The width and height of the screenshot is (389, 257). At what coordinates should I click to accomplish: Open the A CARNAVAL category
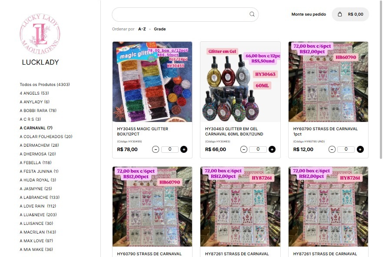(x=36, y=128)
